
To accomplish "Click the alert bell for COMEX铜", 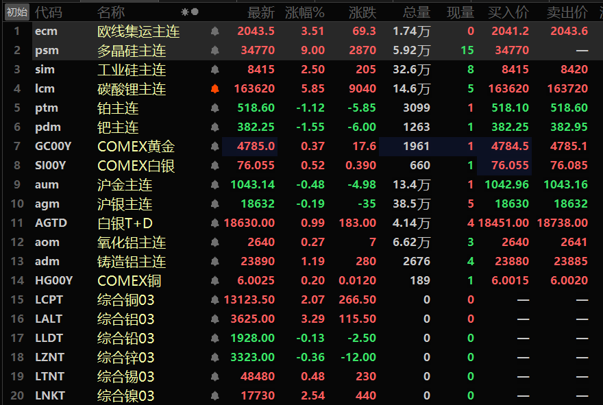I will pos(215,280).
